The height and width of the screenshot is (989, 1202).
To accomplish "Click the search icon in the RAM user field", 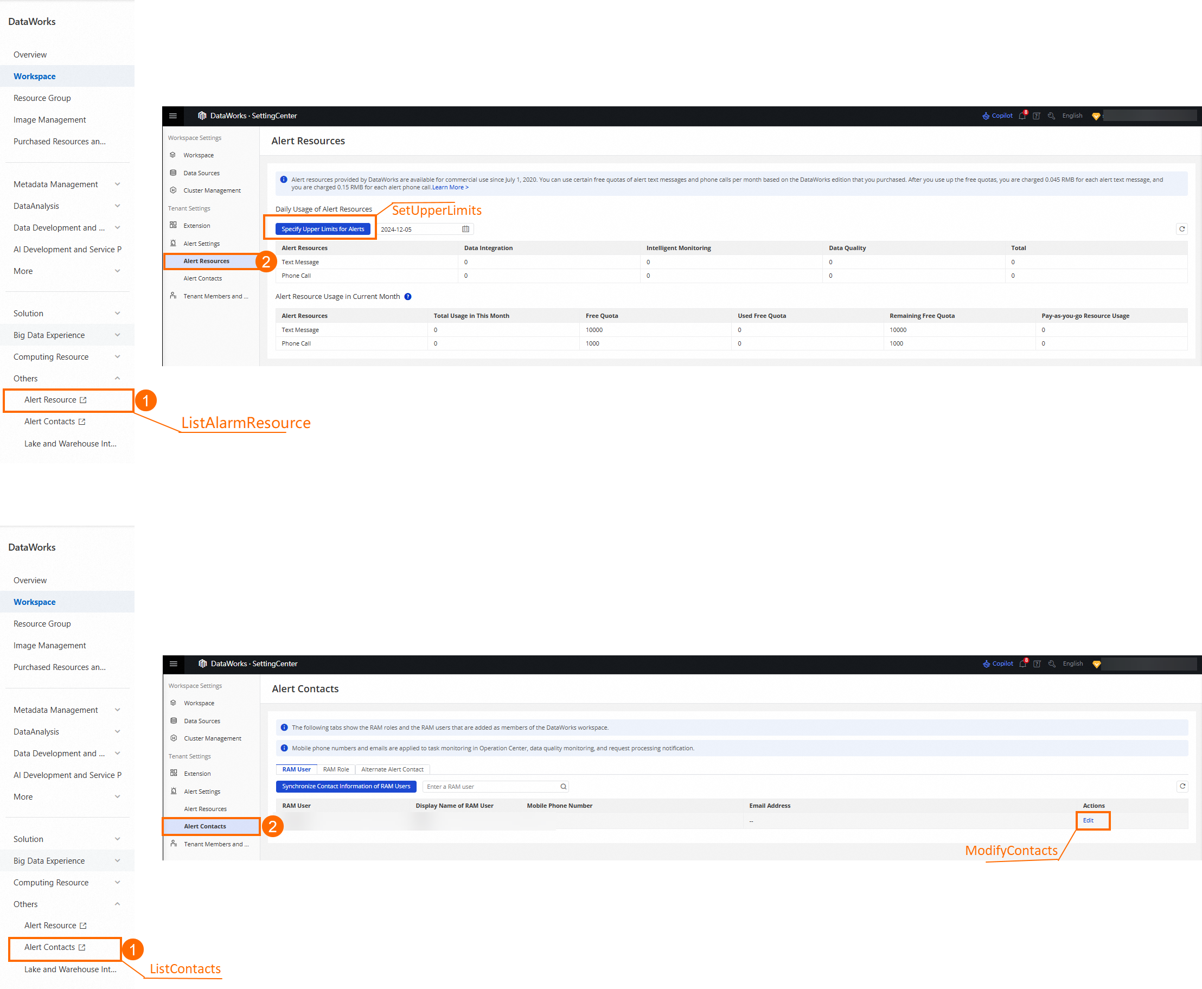I will pos(564,787).
